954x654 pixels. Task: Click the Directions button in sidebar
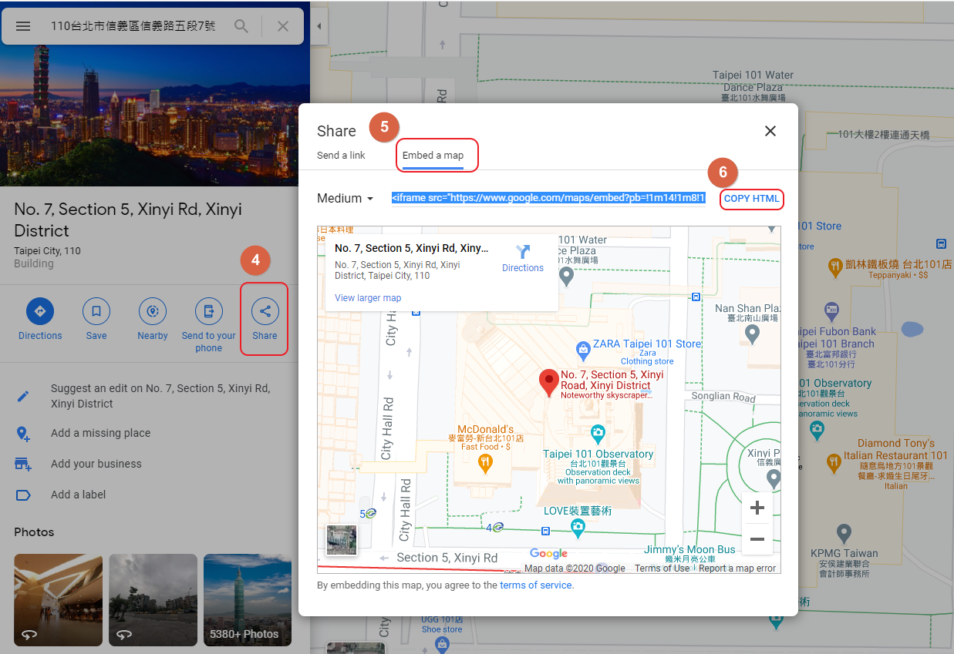coord(40,311)
